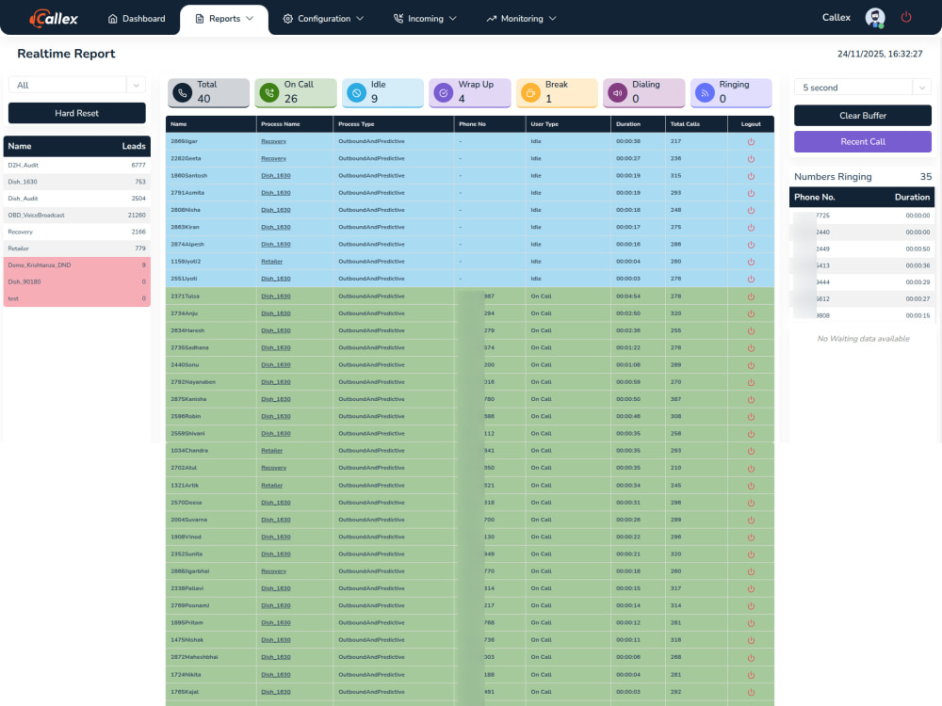The height and width of the screenshot is (706, 942).
Task: Select the Total agents card
Action: point(208,92)
